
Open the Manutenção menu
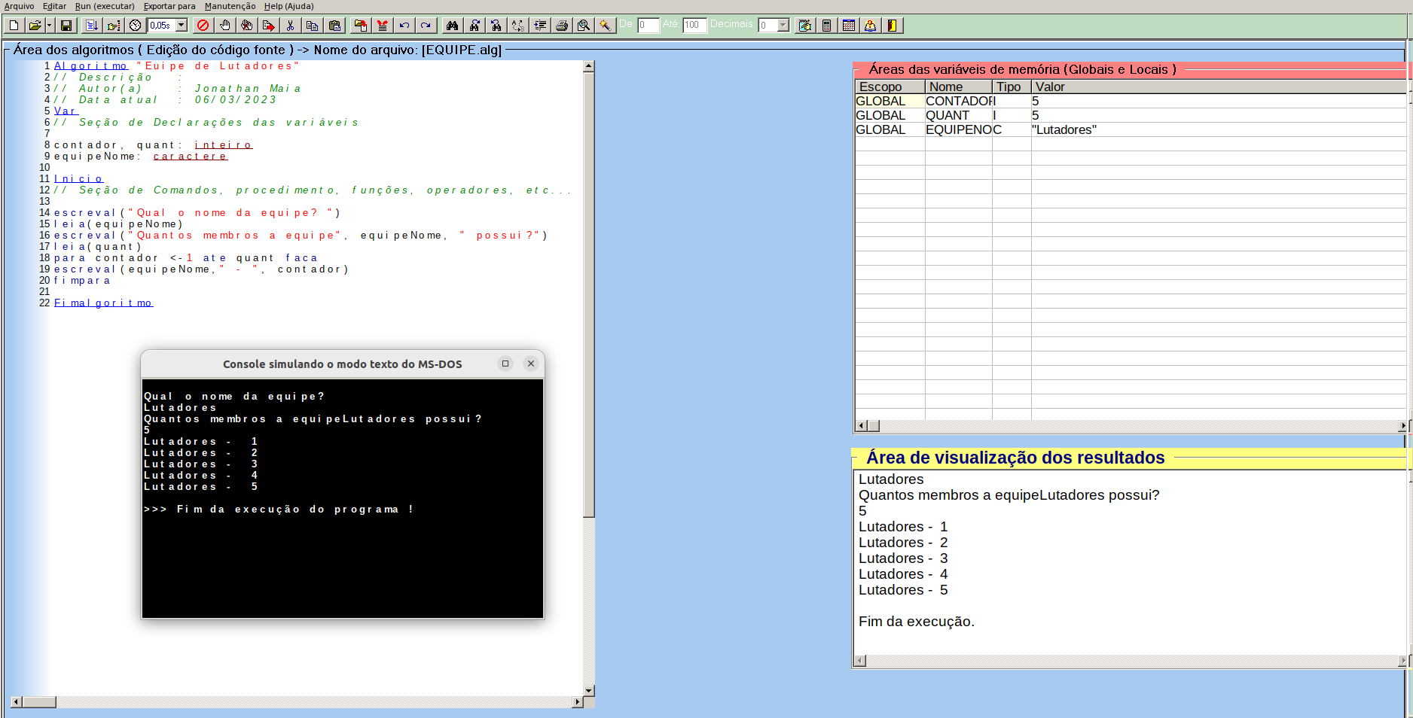230,6
